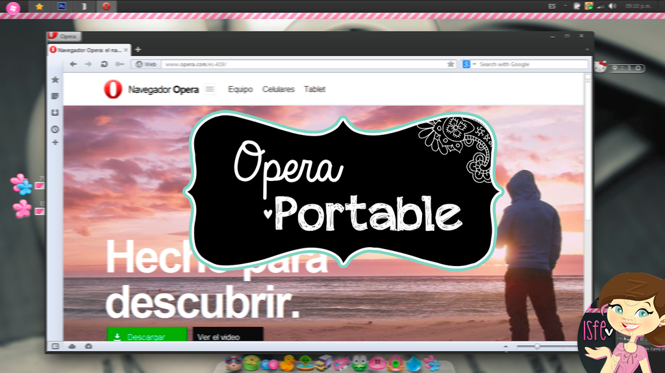Show hidden tray icons arrow
Viewport: 665px width, 373px height.
coord(566,6)
